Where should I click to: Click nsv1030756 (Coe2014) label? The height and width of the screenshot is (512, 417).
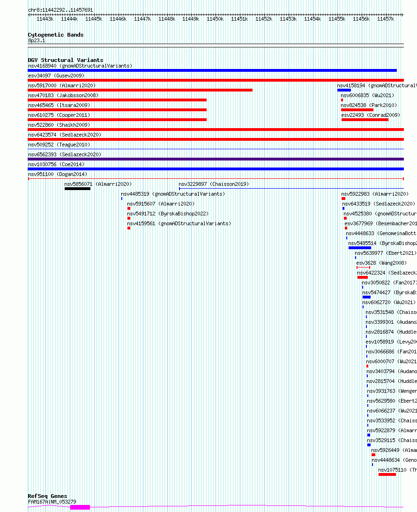click(x=56, y=164)
